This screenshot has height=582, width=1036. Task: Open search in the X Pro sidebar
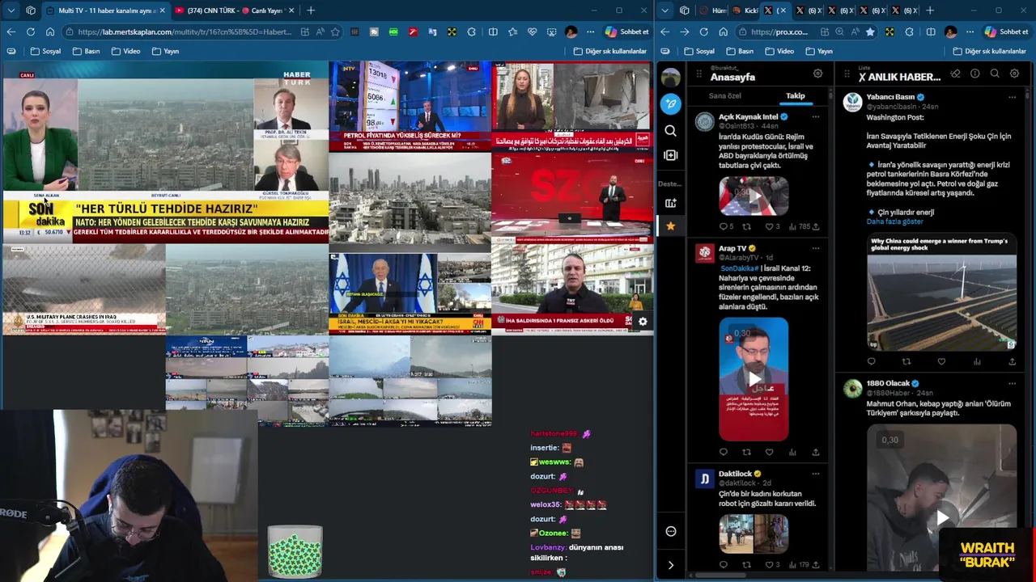[x=670, y=130]
